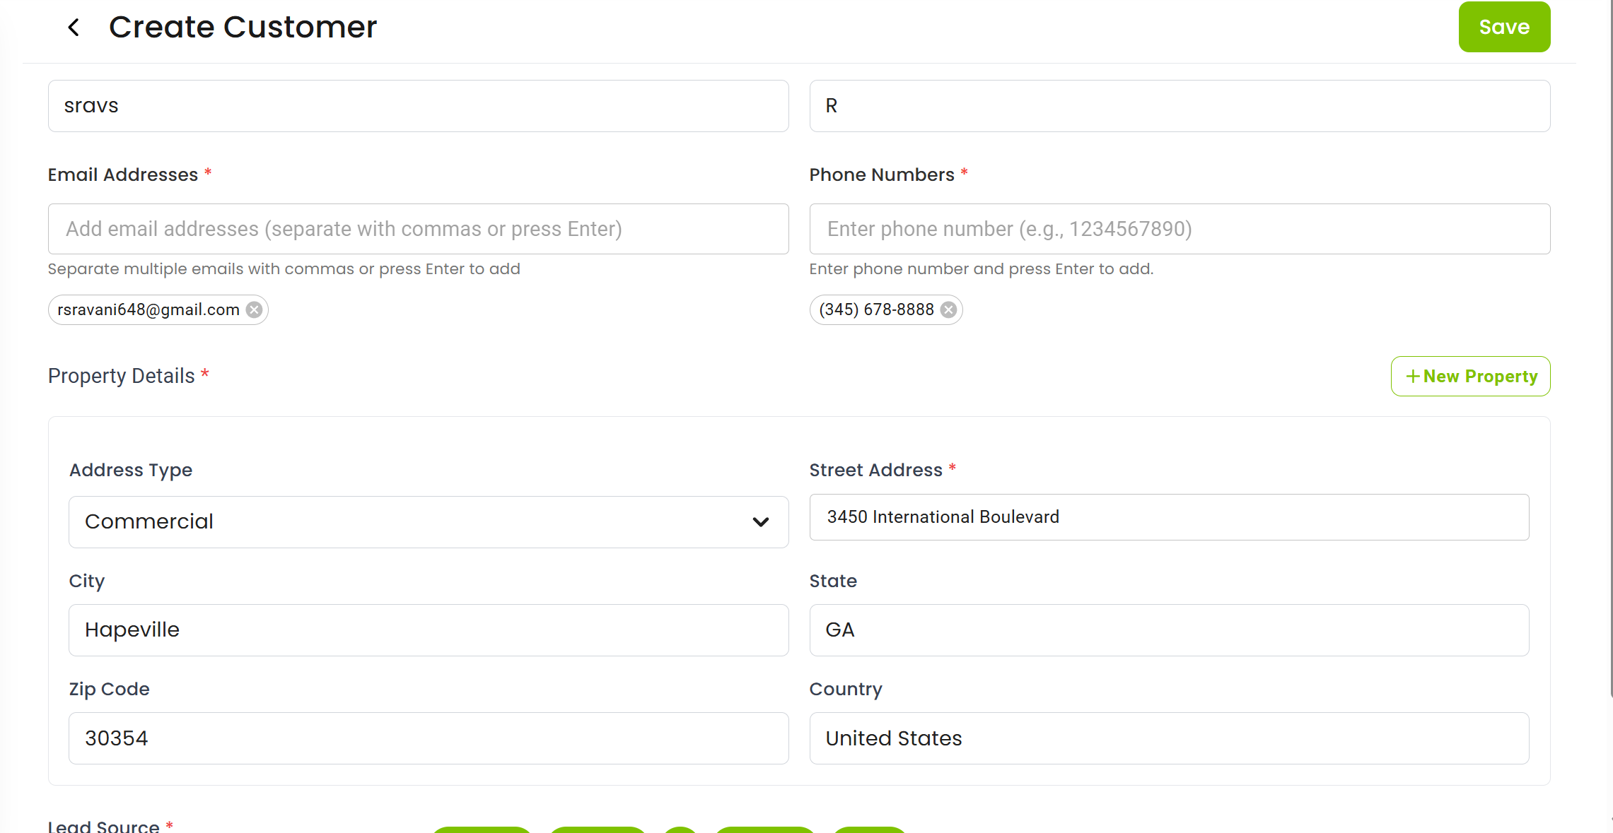Click the Property Details section heading
1613x833 pixels.
[121, 376]
